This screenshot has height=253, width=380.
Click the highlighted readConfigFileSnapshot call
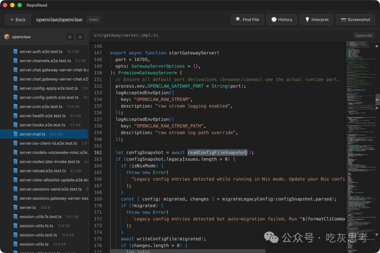tap(217, 153)
